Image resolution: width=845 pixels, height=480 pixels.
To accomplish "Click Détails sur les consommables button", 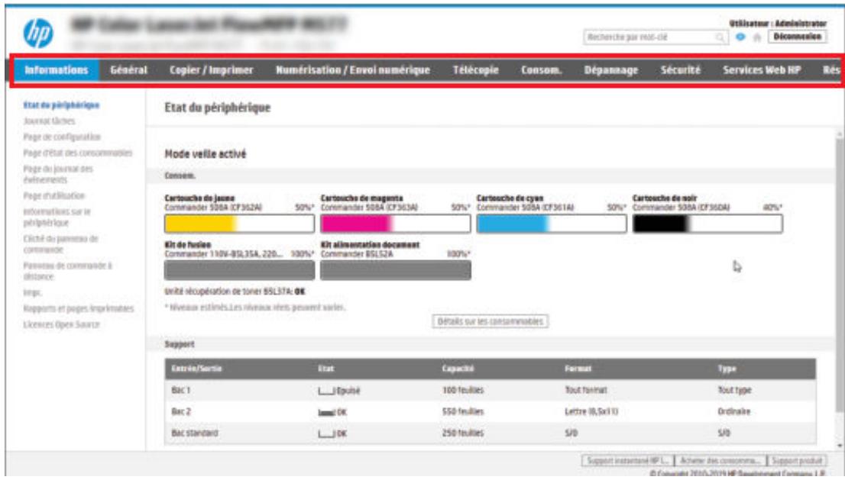I will point(490,321).
